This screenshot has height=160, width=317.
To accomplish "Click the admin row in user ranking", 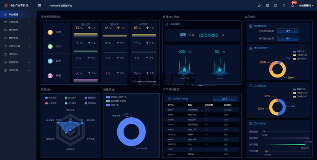I will coord(202,110).
